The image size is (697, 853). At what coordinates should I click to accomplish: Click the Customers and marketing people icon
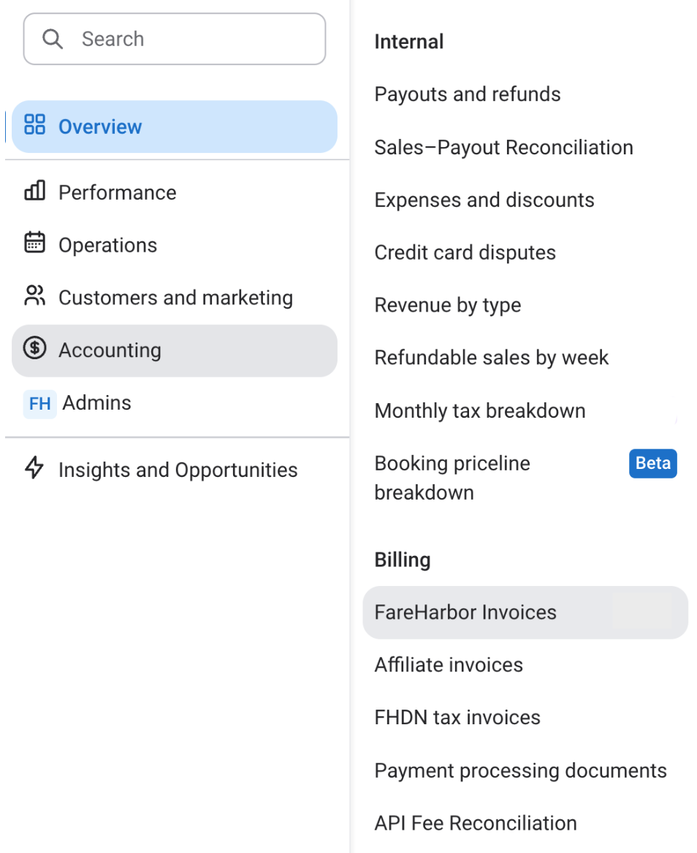coord(35,296)
